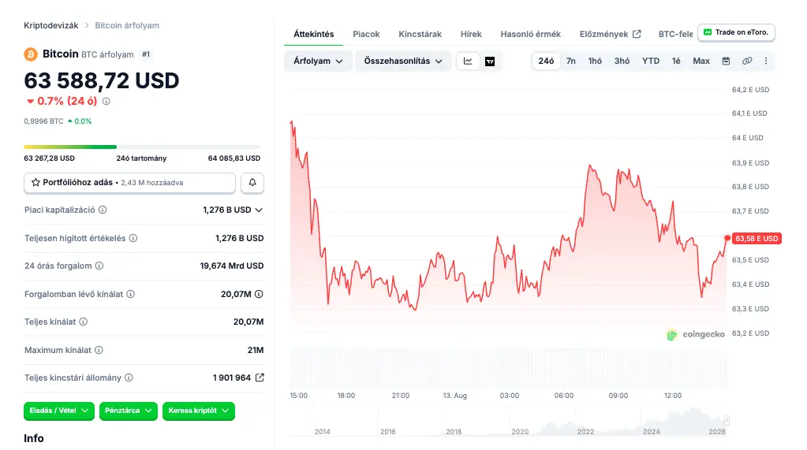Viewport: 807px width, 450px height.
Task: Open the Keress kriptót dropdown
Action: [199, 411]
